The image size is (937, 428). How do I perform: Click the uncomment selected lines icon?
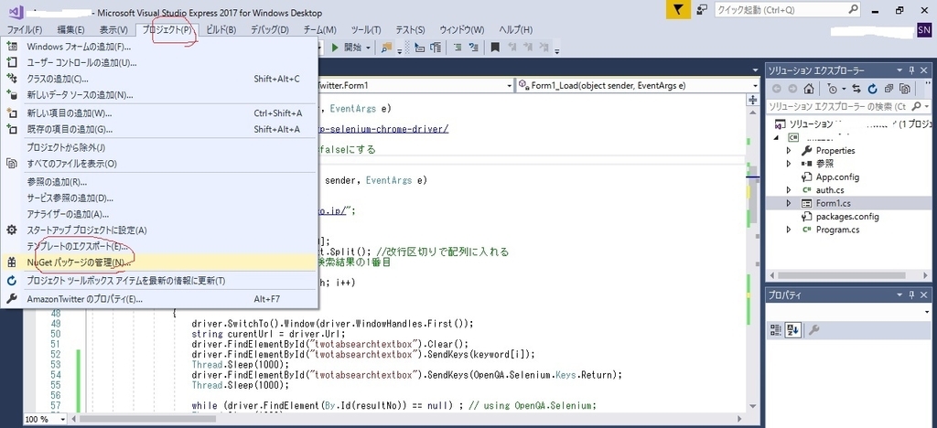pyautogui.click(x=474, y=48)
